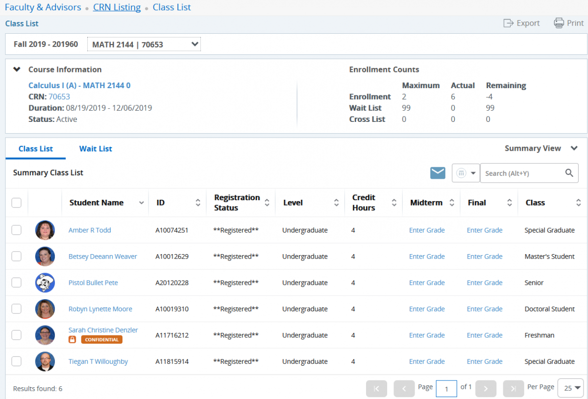Go to next page arrow
588x399 pixels.
(x=486, y=389)
